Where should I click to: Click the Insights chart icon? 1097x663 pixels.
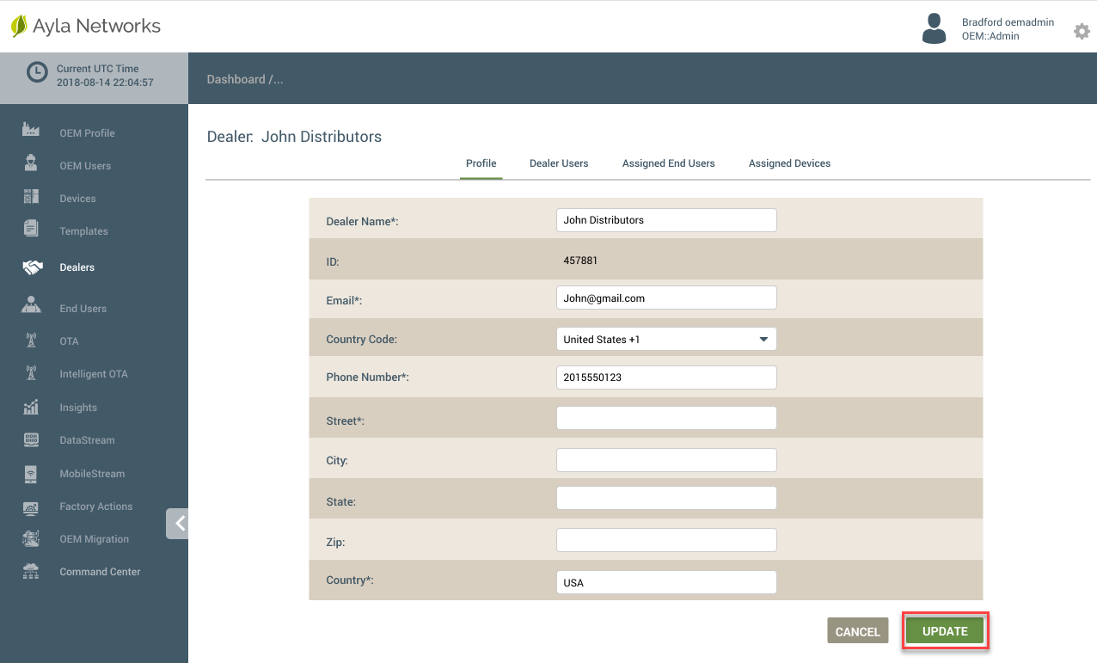(x=31, y=407)
